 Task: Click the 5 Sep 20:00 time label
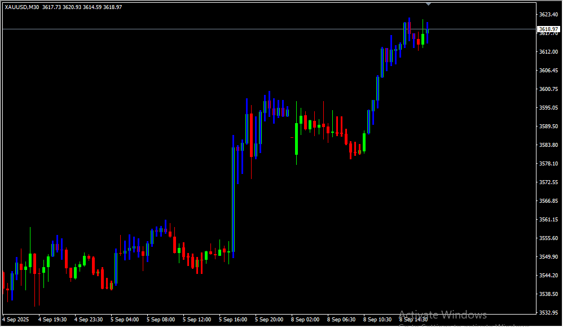pyautogui.click(x=269, y=320)
